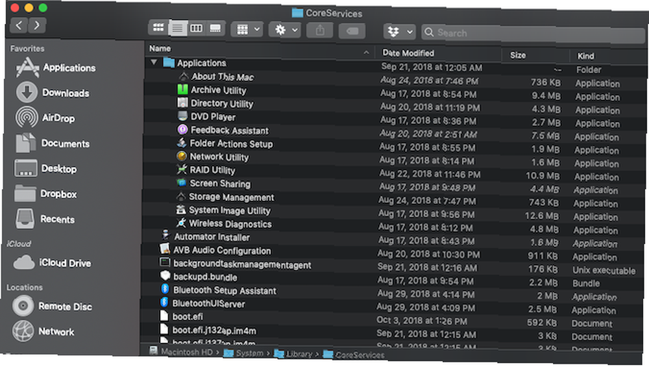
Task: Switch to gallery view
Action: point(215,29)
